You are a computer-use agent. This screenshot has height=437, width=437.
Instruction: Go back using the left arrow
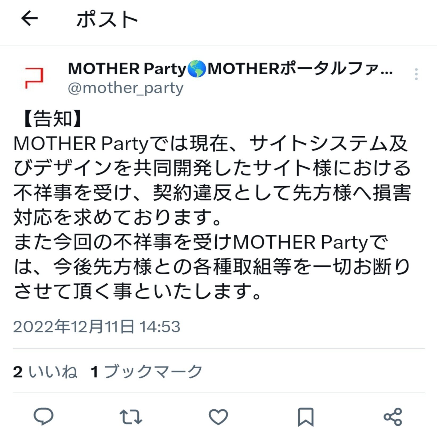pyautogui.click(x=29, y=19)
